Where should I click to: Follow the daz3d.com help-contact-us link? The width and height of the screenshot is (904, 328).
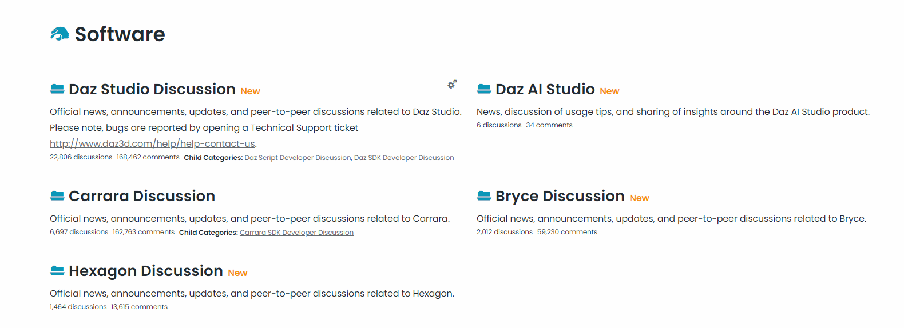click(152, 144)
